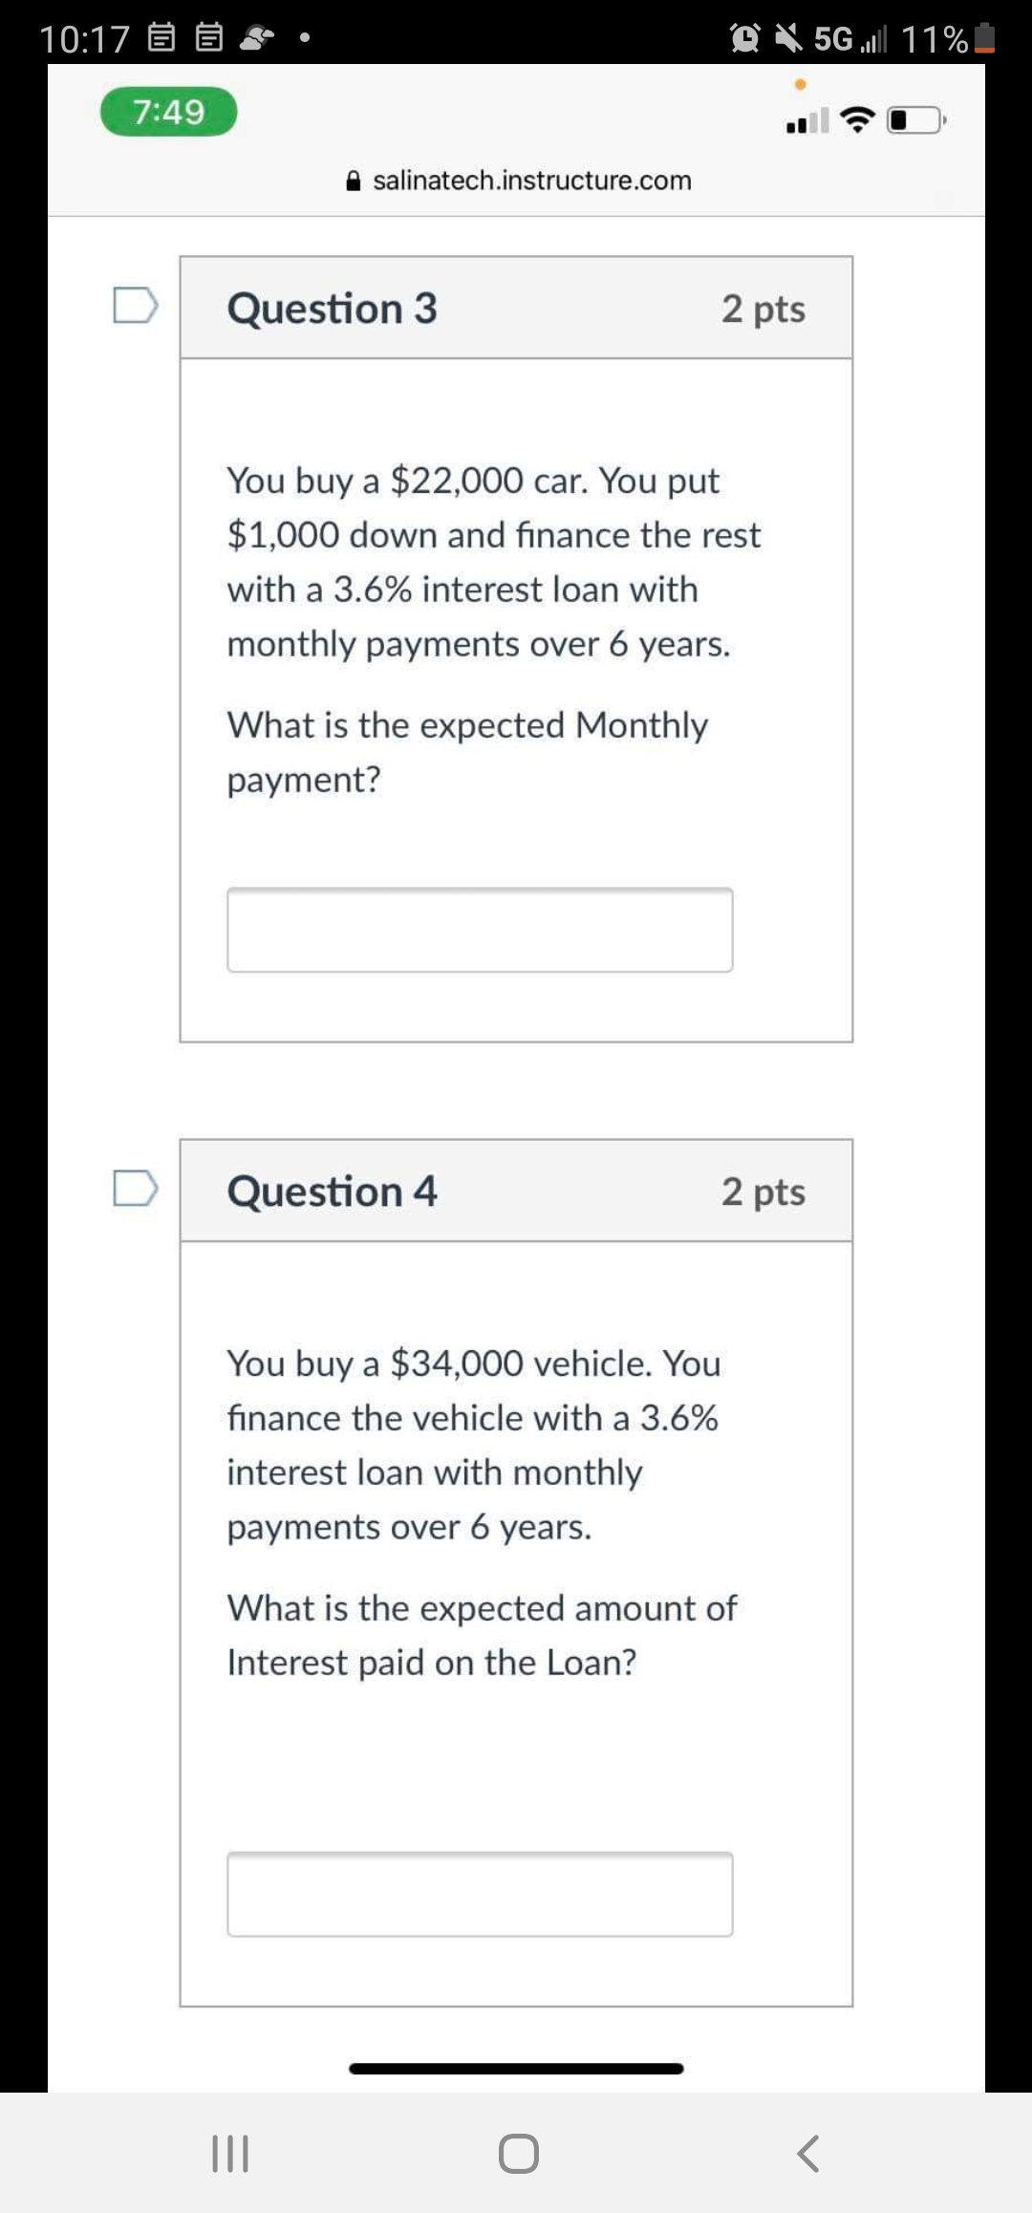Open recent apps with the three-bar button

tap(229, 2154)
